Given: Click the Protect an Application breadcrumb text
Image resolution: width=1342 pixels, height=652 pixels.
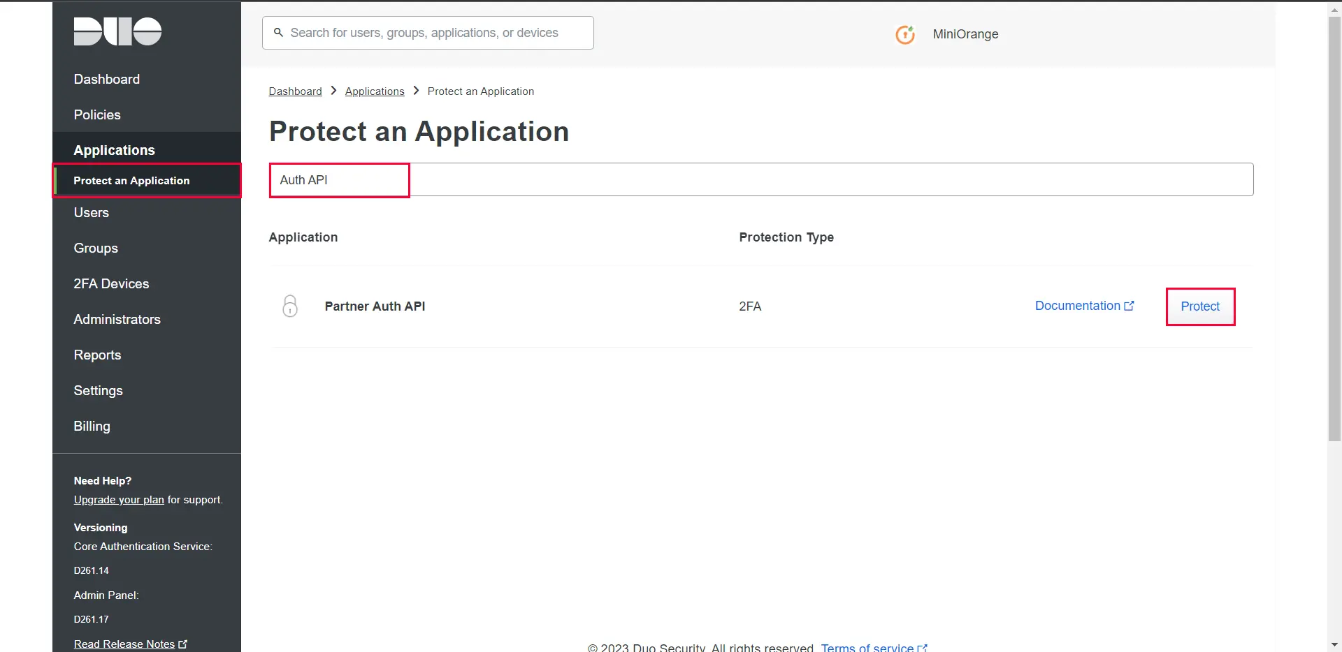Looking at the screenshot, I should pos(481,91).
